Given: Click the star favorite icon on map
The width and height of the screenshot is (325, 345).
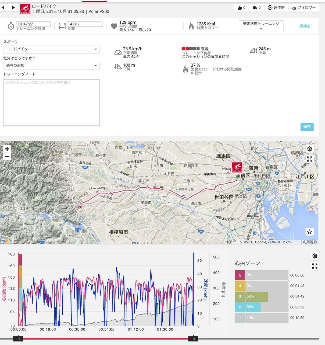Looking at the screenshot, I should click(309, 232).
